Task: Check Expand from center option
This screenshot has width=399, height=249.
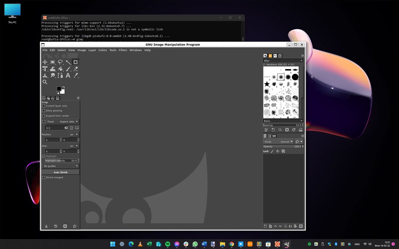Action: click(44, 116)
